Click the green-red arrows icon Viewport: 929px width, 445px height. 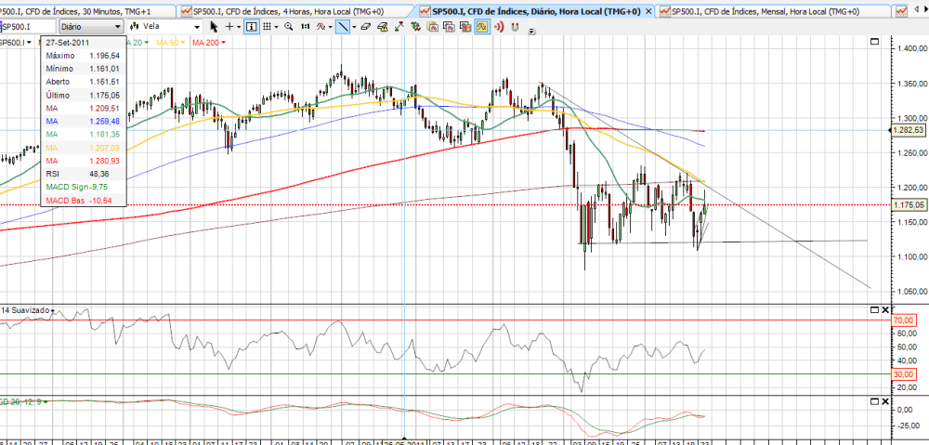pyautogui.click(x=415, y=27)
